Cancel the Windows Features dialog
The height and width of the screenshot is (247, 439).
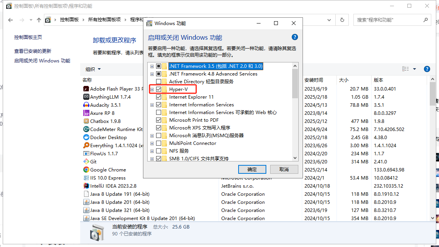[x=284, y=170]
